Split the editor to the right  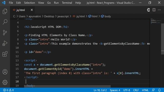(154, 10)
